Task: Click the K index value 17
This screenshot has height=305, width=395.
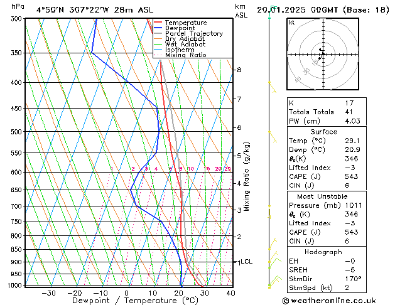Action: [x=349, y=103]
